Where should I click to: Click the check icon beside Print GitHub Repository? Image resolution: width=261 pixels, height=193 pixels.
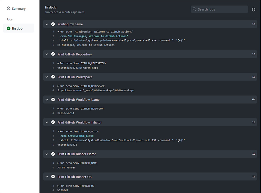pyautogui.click(x=53, y=54)
